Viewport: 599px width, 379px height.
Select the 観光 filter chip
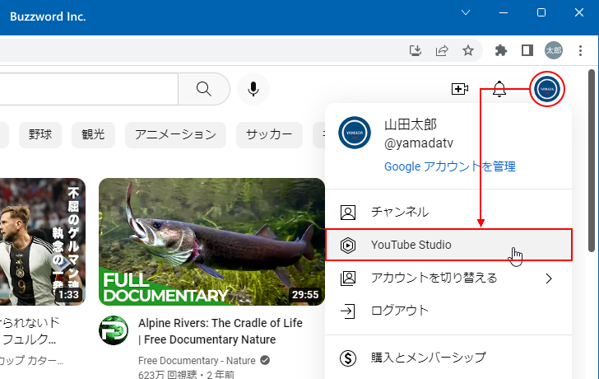[93, 134]
